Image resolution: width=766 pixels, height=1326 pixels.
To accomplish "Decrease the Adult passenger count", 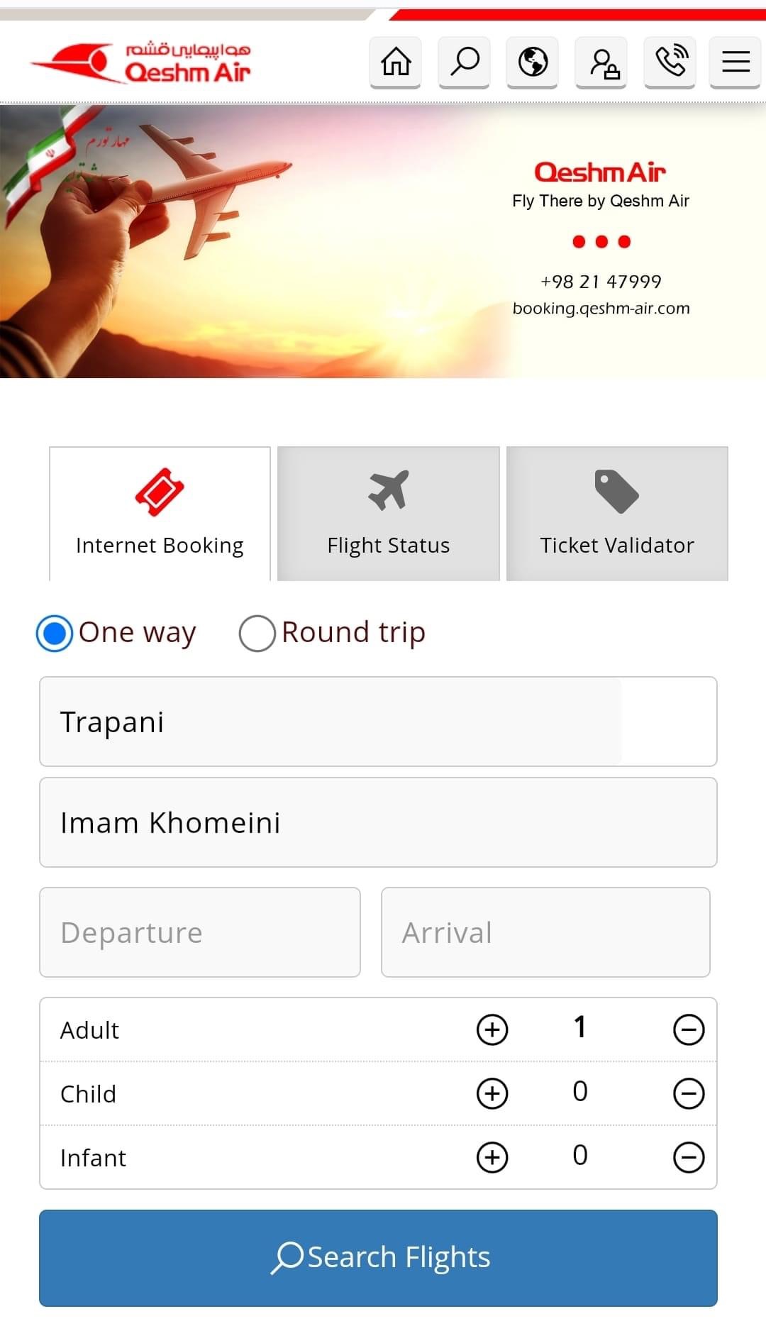I will click(x=688, y=1029).
